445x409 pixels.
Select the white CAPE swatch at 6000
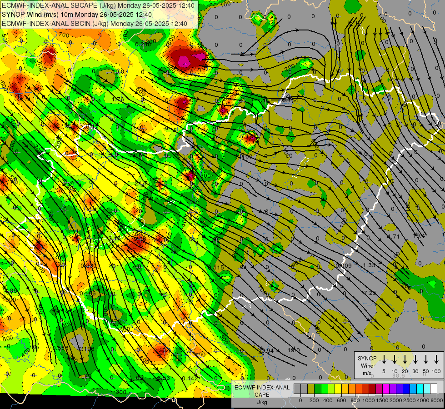pyautogui.click(x=433, y=389)
